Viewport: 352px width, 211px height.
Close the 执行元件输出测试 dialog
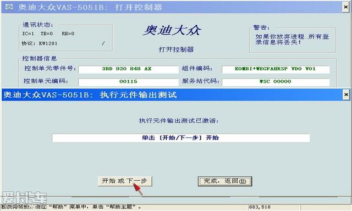pyautogui.click(x=346, y=95)
